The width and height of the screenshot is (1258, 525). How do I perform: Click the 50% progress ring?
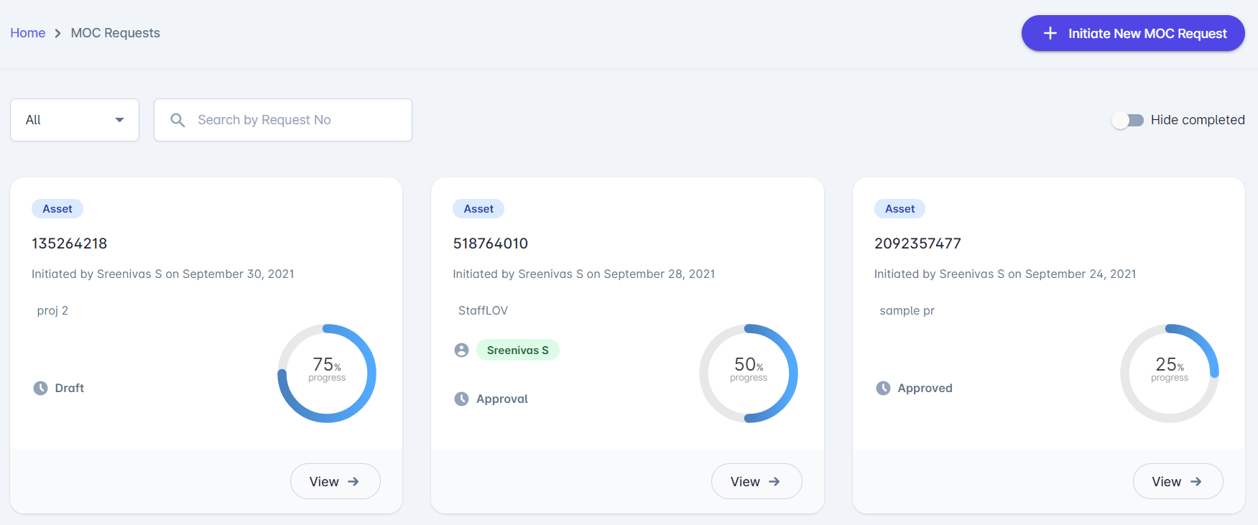coord(748,373)
